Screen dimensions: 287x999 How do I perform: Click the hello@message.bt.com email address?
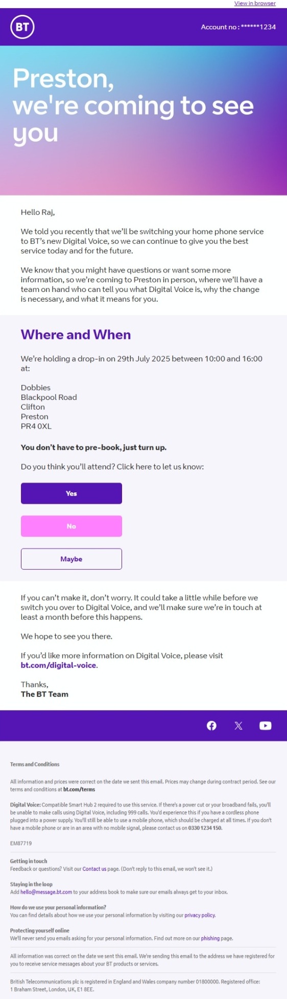[x=46, y=892]
